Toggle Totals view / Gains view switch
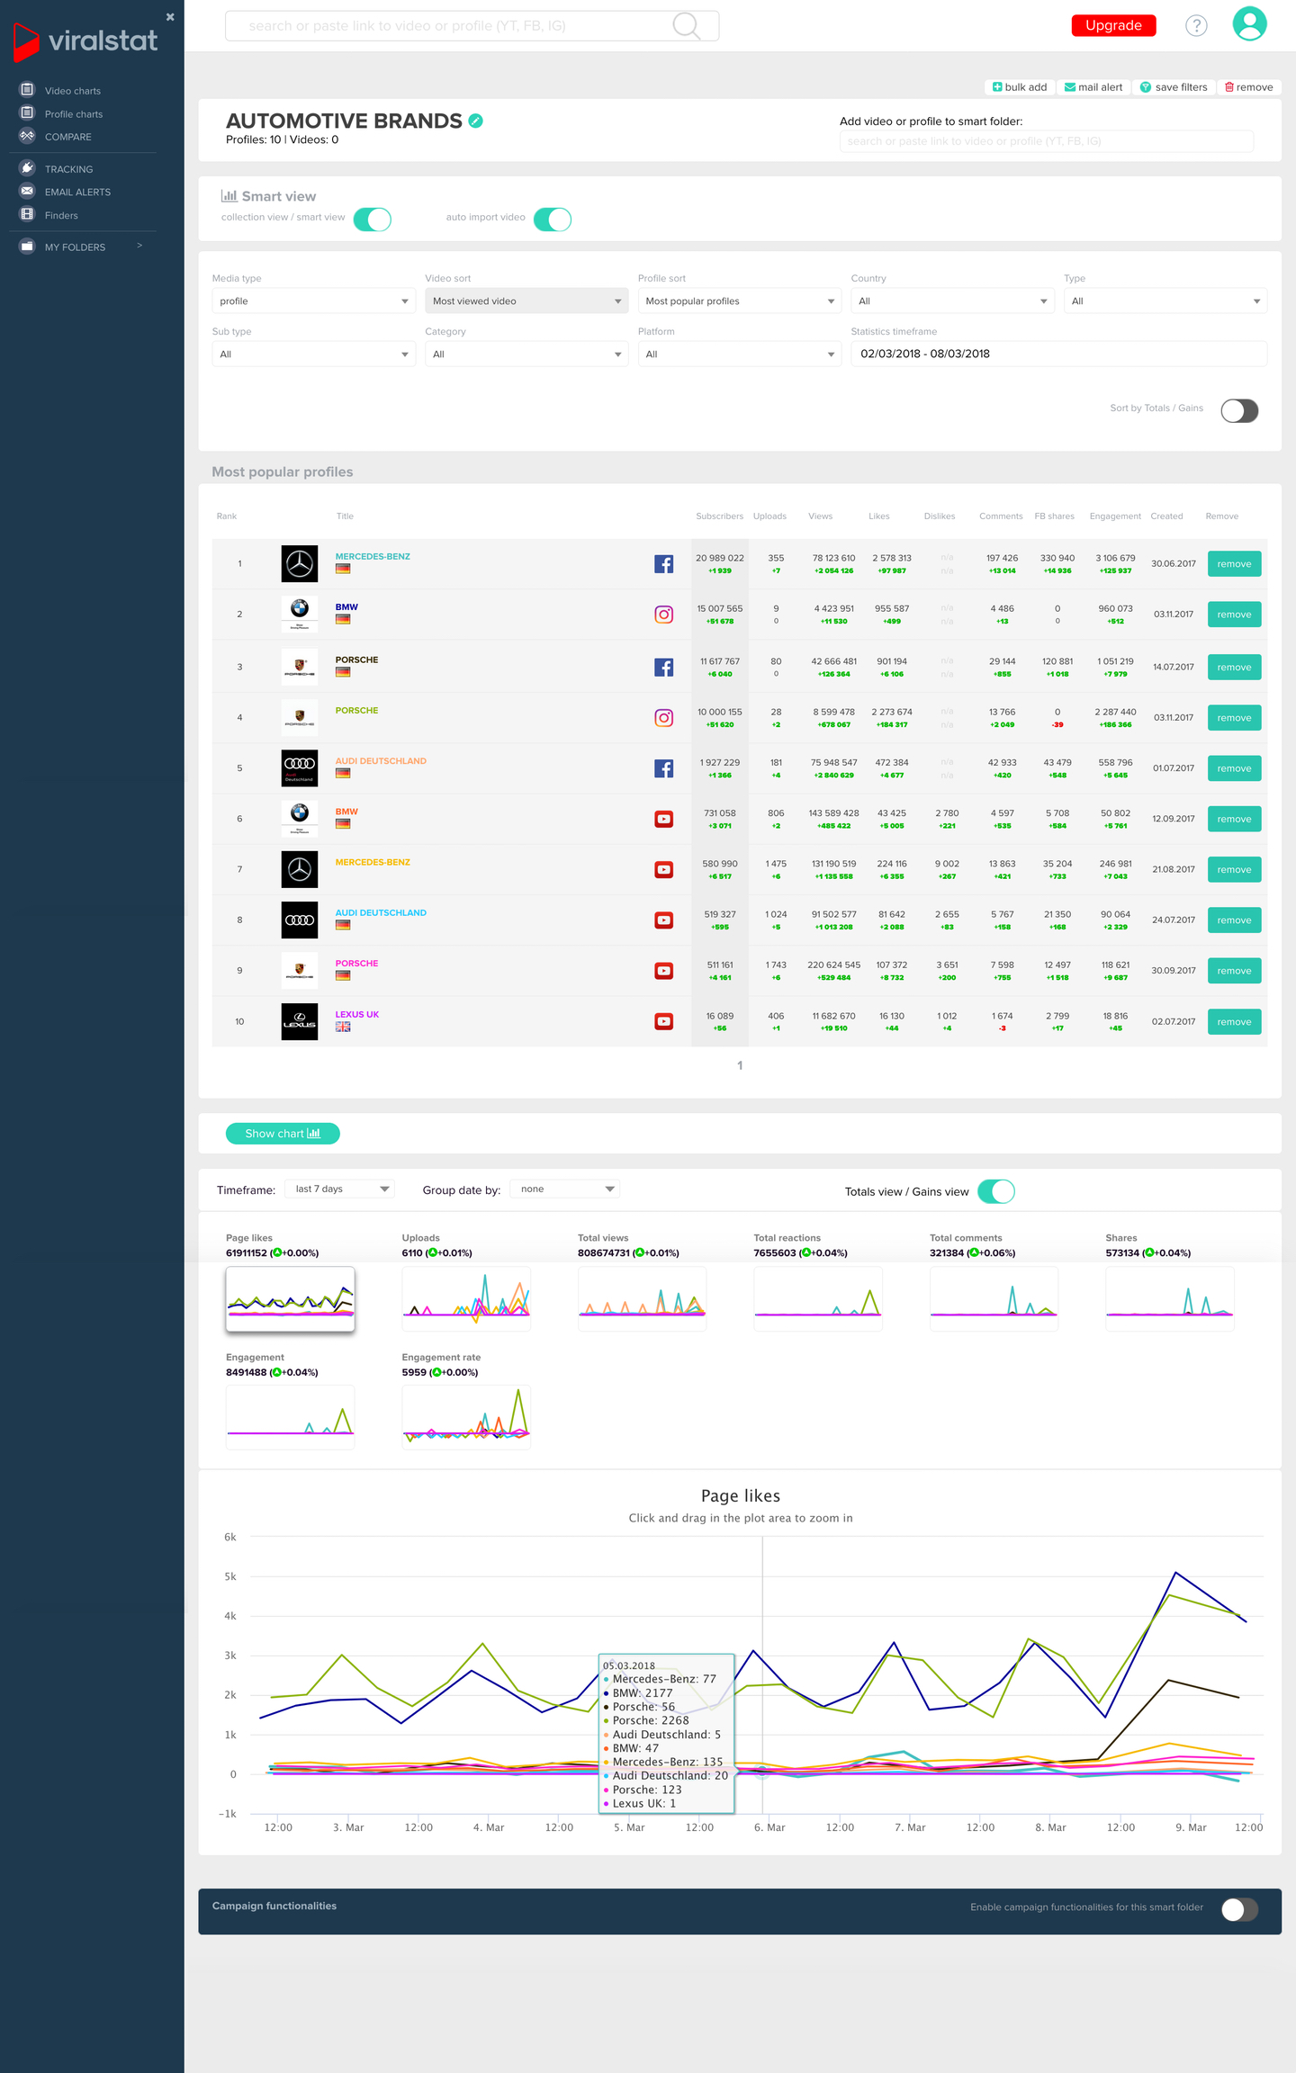1296x2073 pixels. [x=995, y=1191]
